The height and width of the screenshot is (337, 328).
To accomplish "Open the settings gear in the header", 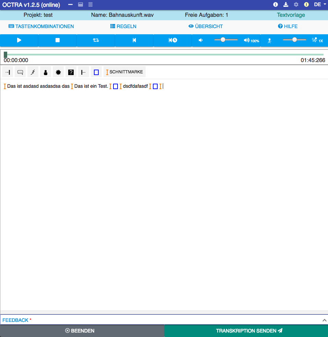I will [x=296, y=5].
